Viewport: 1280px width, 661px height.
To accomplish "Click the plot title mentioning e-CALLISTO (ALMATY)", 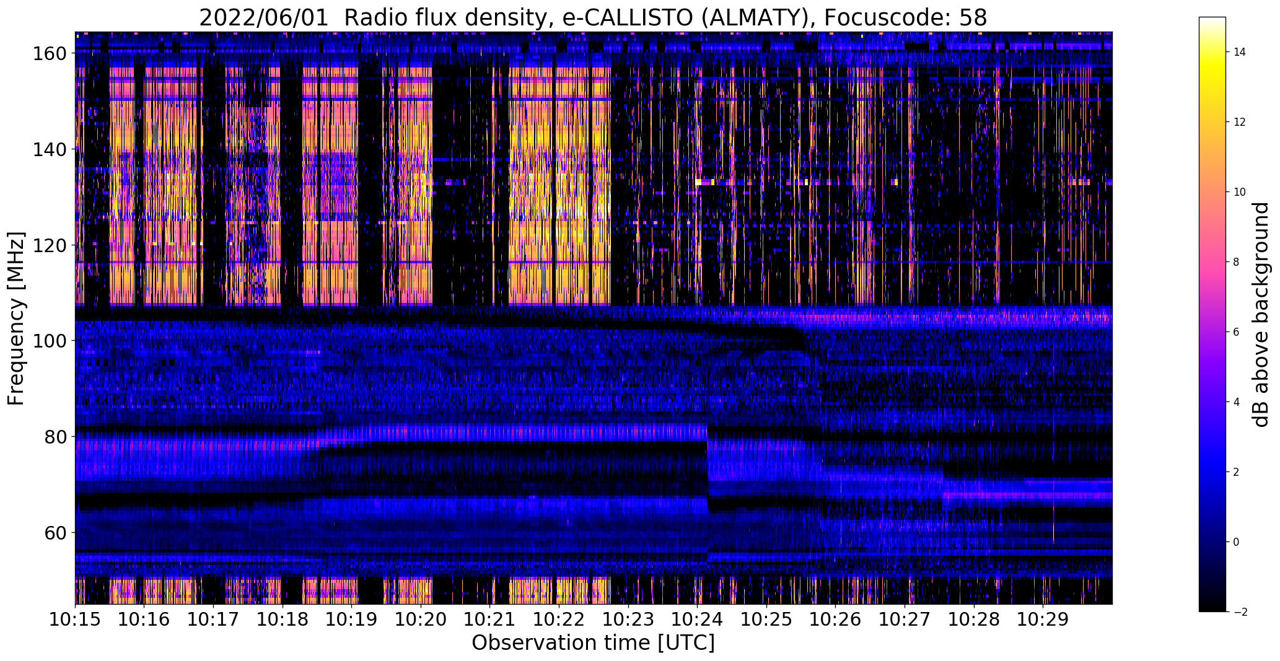I will [593, 17].
